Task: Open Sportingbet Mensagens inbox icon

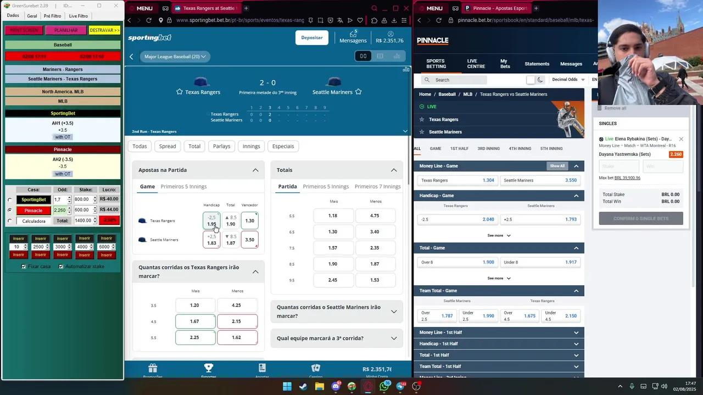Action: pos(353,34)
